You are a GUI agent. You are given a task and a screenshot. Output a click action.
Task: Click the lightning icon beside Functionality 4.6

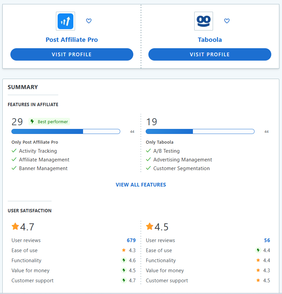click(x=124, y=261)
